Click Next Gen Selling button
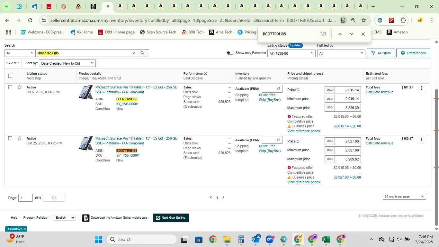439x247 pixels. click(171, 218)
